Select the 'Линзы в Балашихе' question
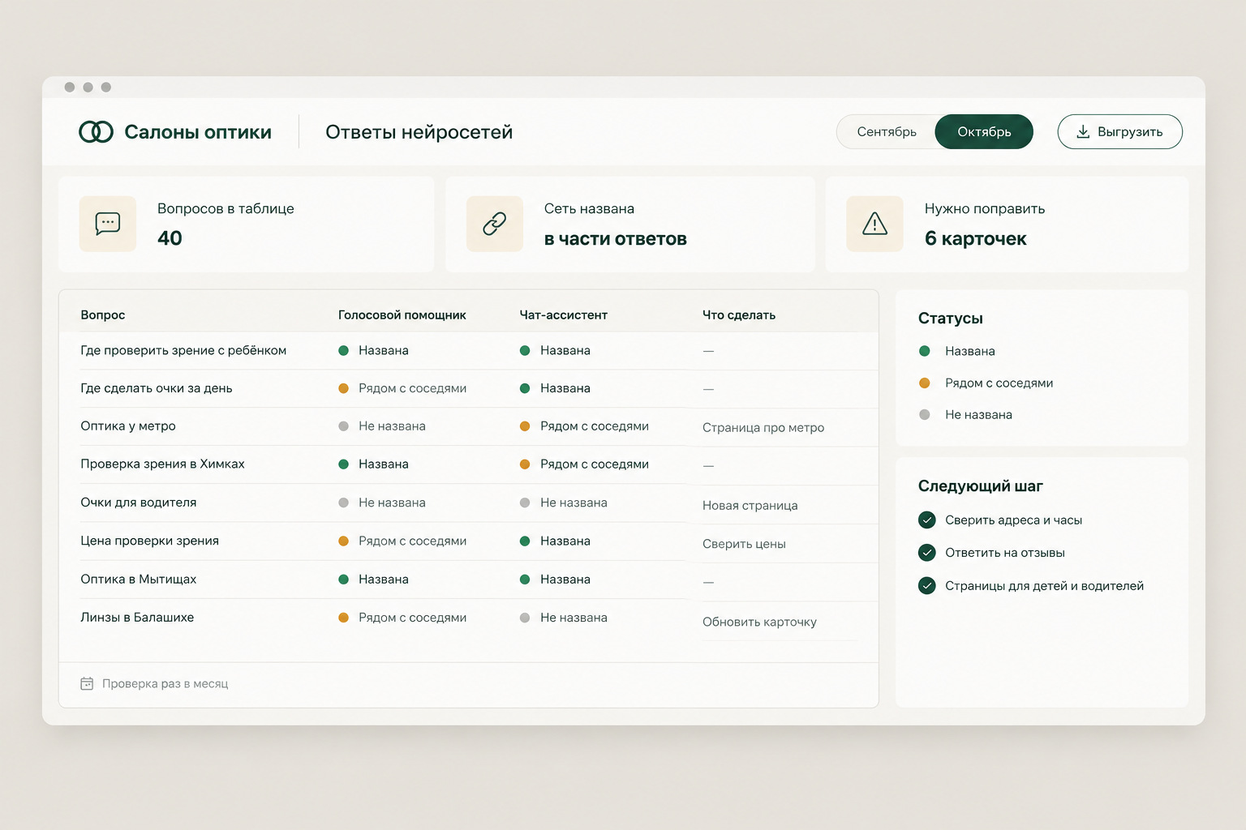 click(137, 618)
